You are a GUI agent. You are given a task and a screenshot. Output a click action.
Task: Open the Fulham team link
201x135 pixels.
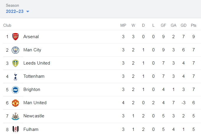click(31, 129)
